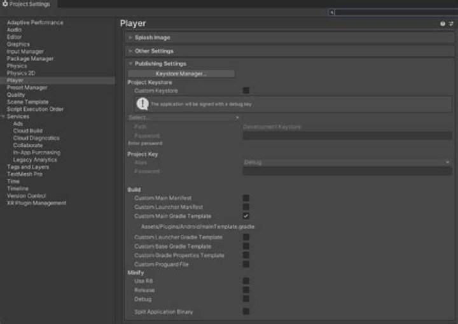Enable Custom Base Gradle Template checkbox
The width and height of the screenshot is (458, 324).
pyautogui.click(x=246, y=246)
